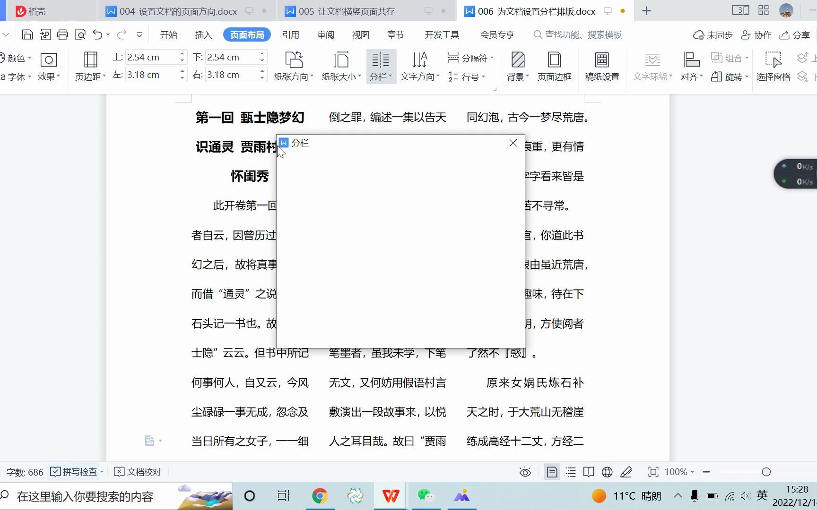Open Paper Orientation (纸张方向) tool
The image size is (817, 510).
[x=294, y=66]
